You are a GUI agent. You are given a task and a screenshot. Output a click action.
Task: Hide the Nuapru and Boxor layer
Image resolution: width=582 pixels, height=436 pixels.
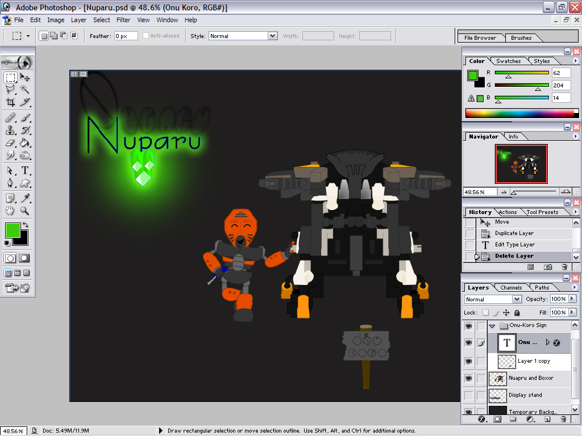coord(468,378)
